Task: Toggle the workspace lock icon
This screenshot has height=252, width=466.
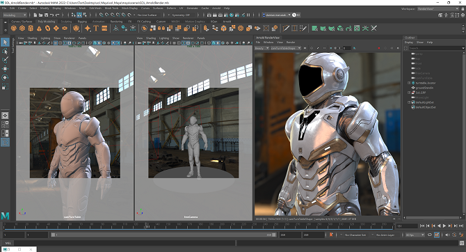Action: (x=462, y=8)
